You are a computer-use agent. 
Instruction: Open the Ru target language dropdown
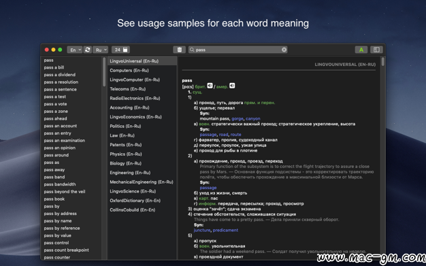click(100, 50)
